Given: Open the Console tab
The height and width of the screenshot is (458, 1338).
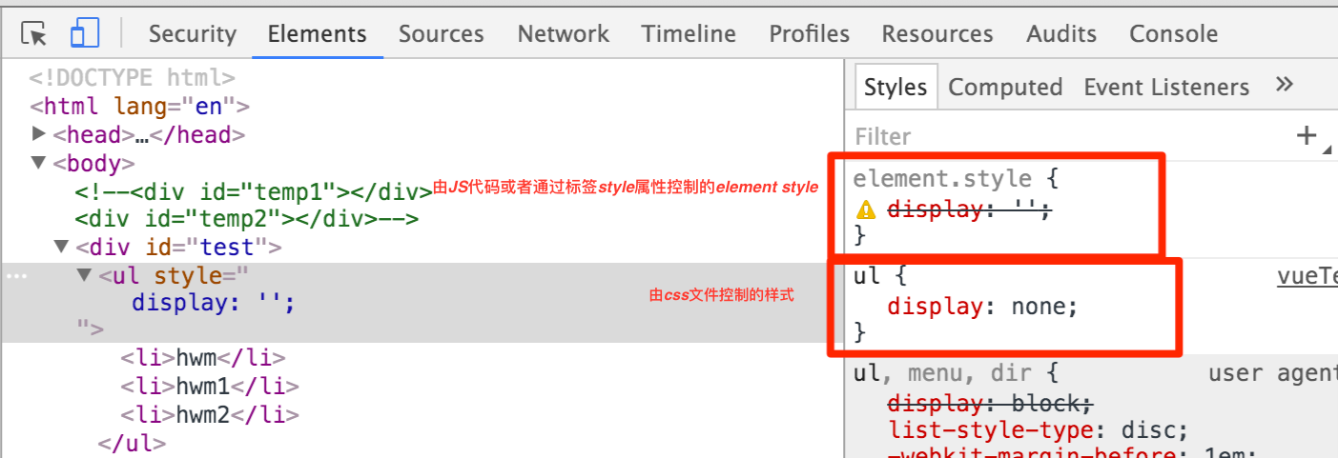Looking at the screenshot, I should click(x=1173, y=34).
